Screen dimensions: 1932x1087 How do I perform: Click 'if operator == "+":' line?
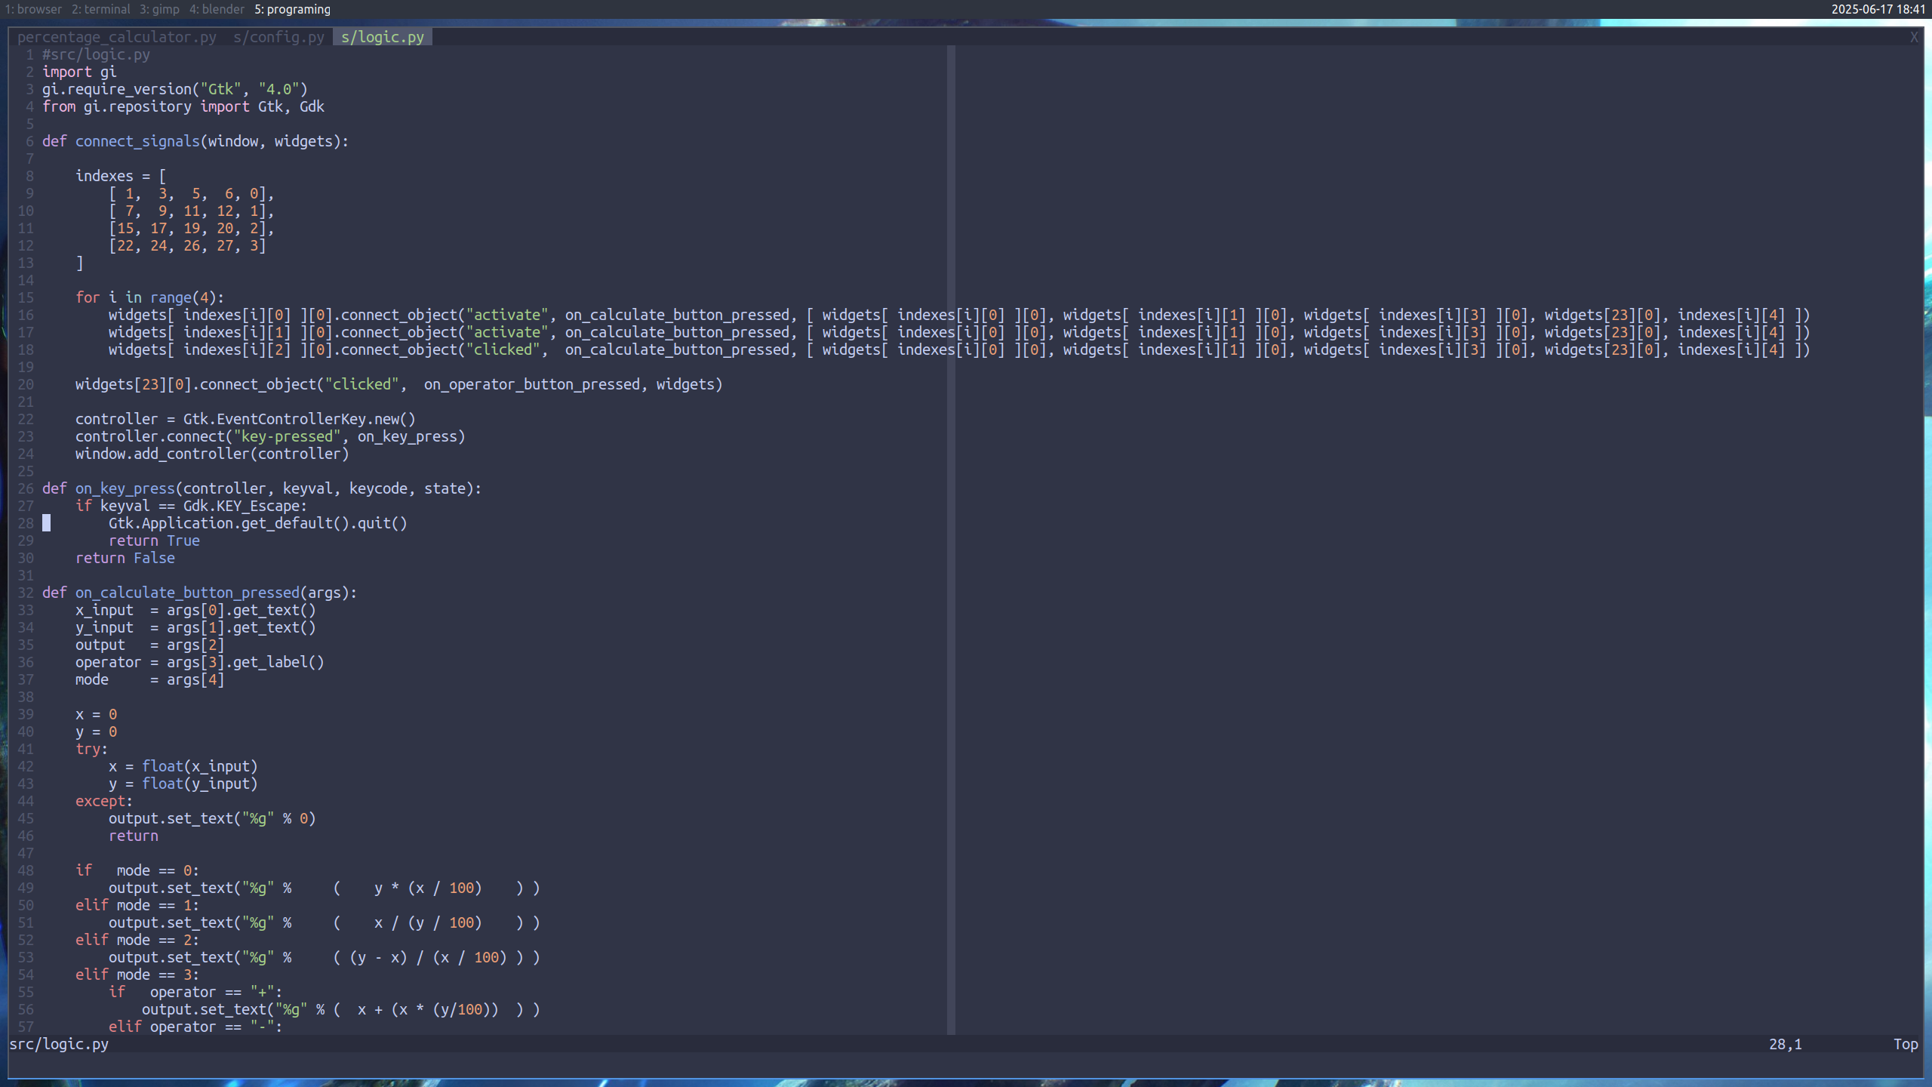(195, 992)
